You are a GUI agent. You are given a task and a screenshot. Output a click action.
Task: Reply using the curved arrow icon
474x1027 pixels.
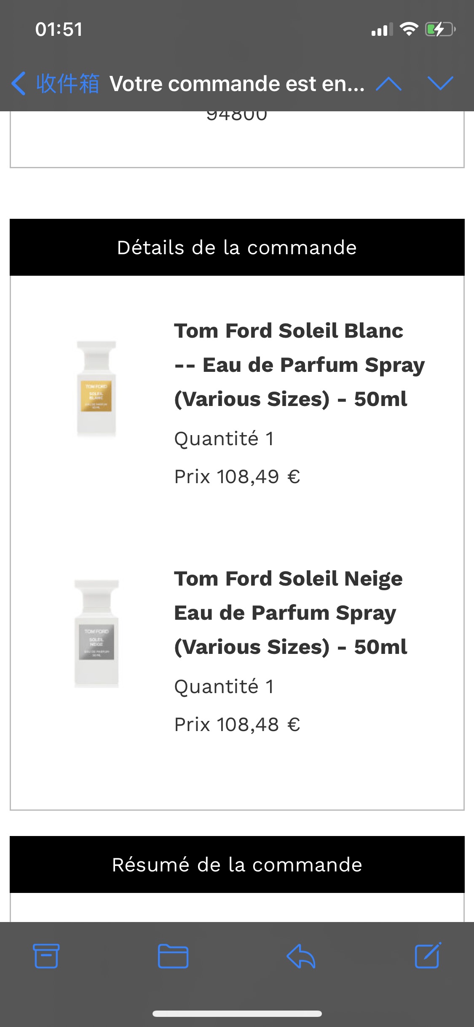(x=301, y=955)
